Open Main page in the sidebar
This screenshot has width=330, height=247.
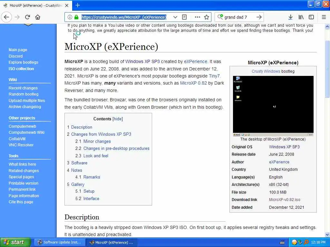pyautogui.click(x=18, y=50)
